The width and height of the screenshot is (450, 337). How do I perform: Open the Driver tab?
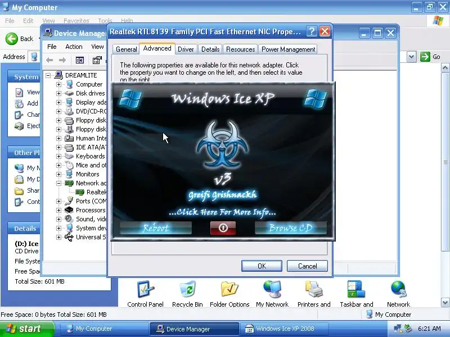186,49
